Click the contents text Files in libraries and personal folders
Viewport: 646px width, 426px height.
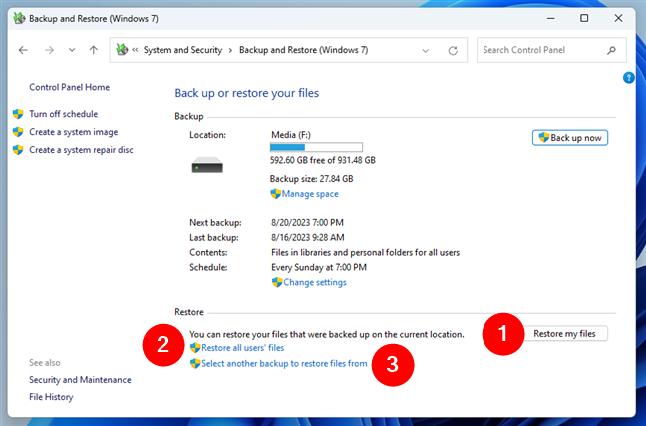366,252
